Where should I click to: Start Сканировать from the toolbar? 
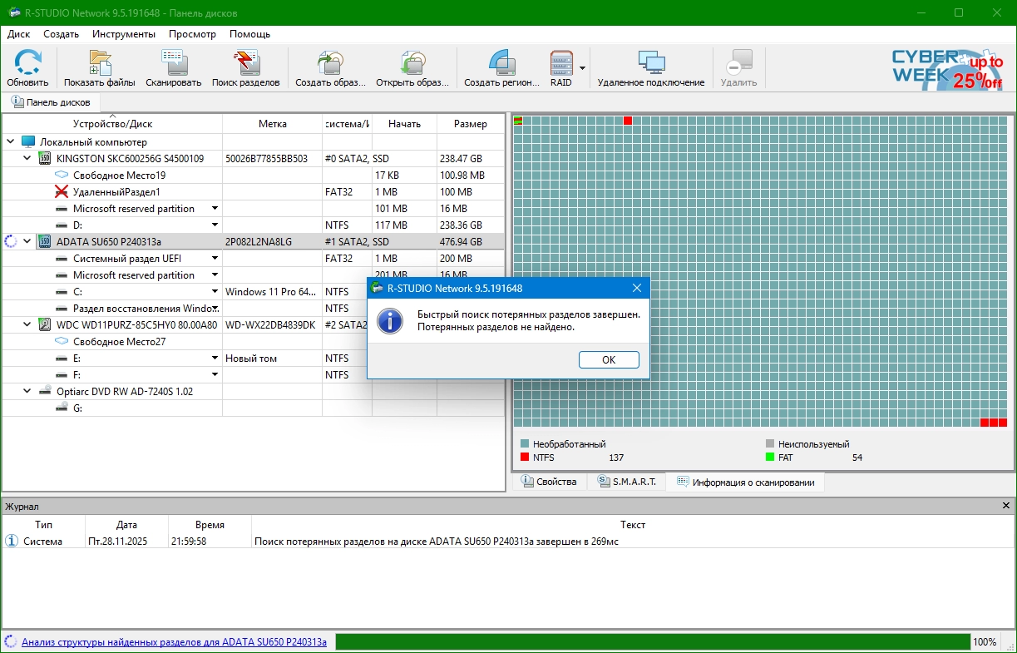(x=174, y=63)
